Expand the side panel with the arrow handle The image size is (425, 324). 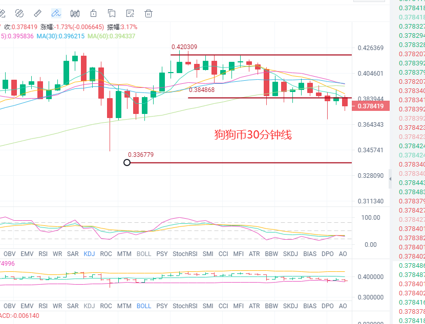391,178
